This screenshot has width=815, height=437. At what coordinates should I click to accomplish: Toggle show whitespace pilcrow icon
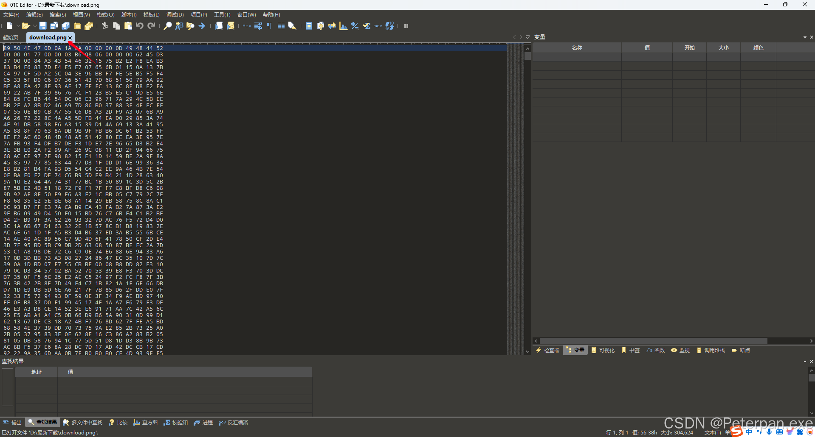[269, 26]
